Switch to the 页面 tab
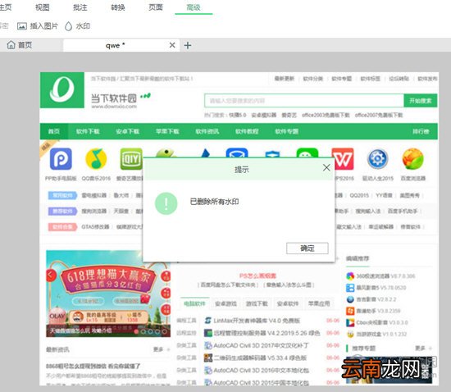This screenshot has height=392, width=451. (x=156, y=7)
